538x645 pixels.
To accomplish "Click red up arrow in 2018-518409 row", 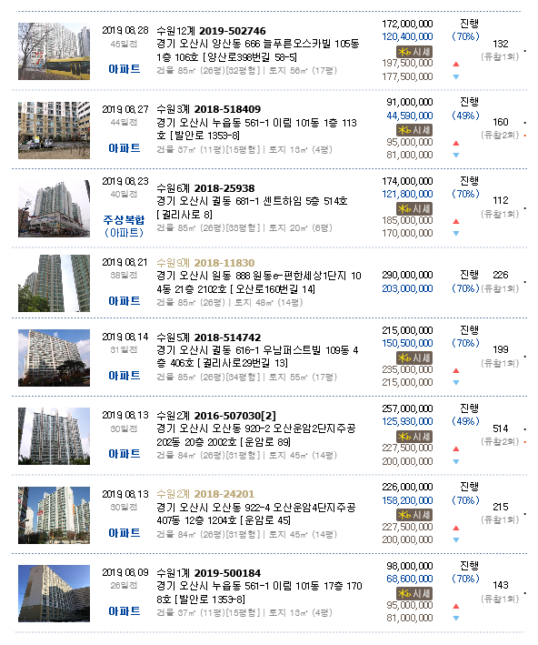I will [456, 143].
